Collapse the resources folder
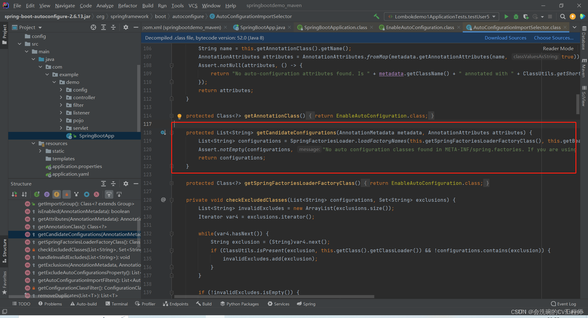This screenshot has width=588, height=318. pos(33,144)
